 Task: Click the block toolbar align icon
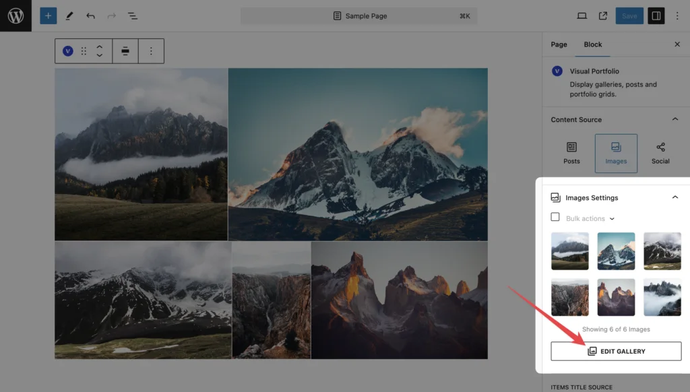coord(125,51)
